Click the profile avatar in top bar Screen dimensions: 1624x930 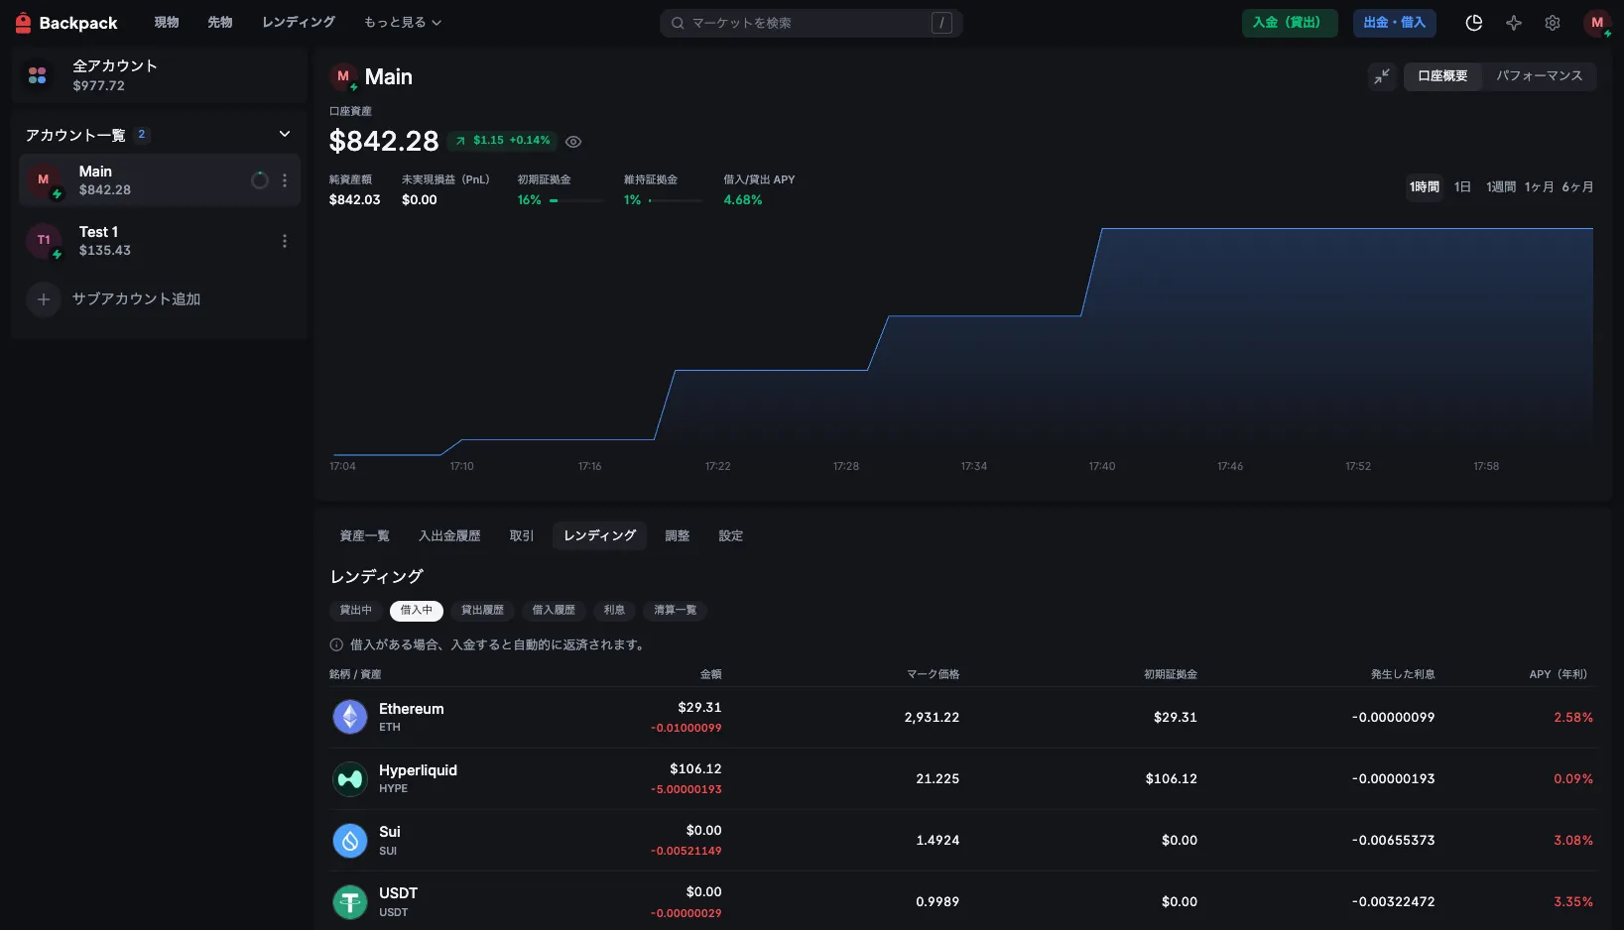click(1596, 23)
